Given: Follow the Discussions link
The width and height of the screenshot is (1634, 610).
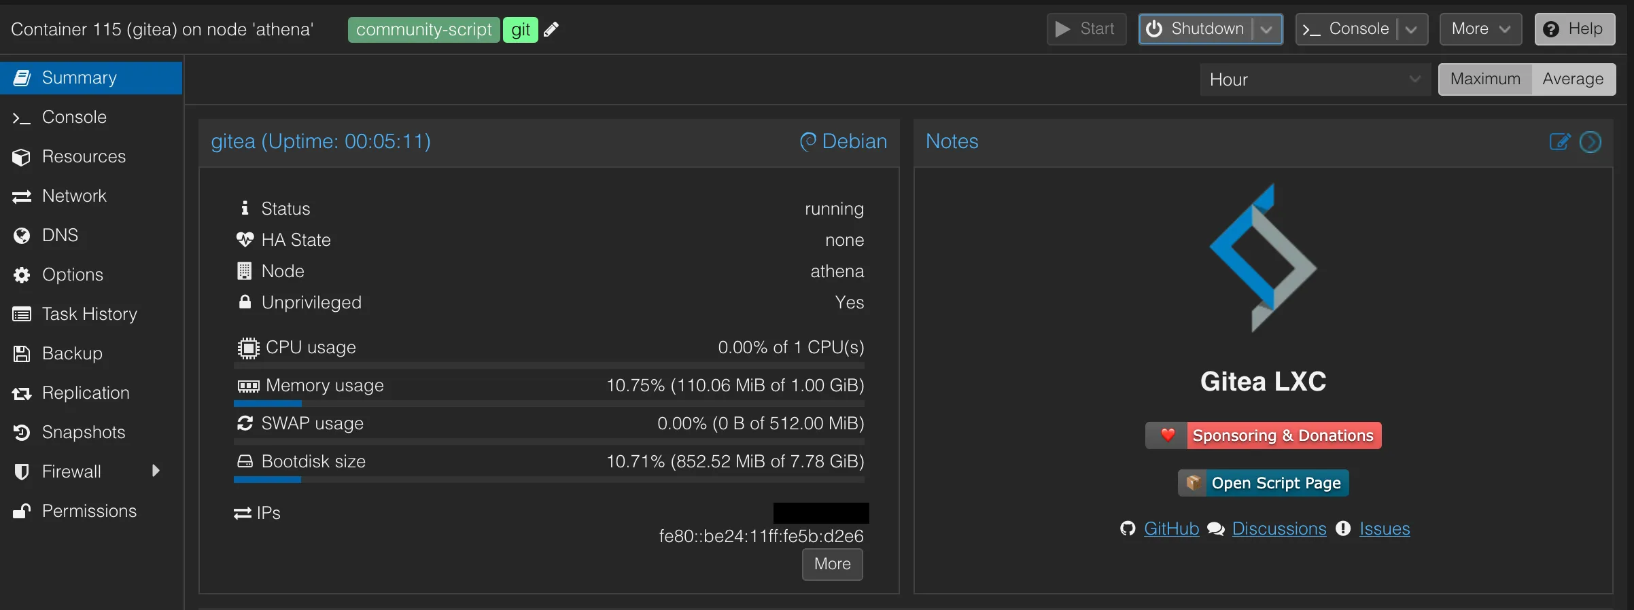Looking at the screenshot, I should click(1279, 528).
